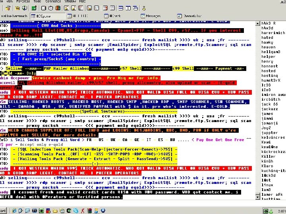Select nick 'lamer afk' in nick list
The width and height of the screenshot is (286, 214).
[x=272, y=195]
